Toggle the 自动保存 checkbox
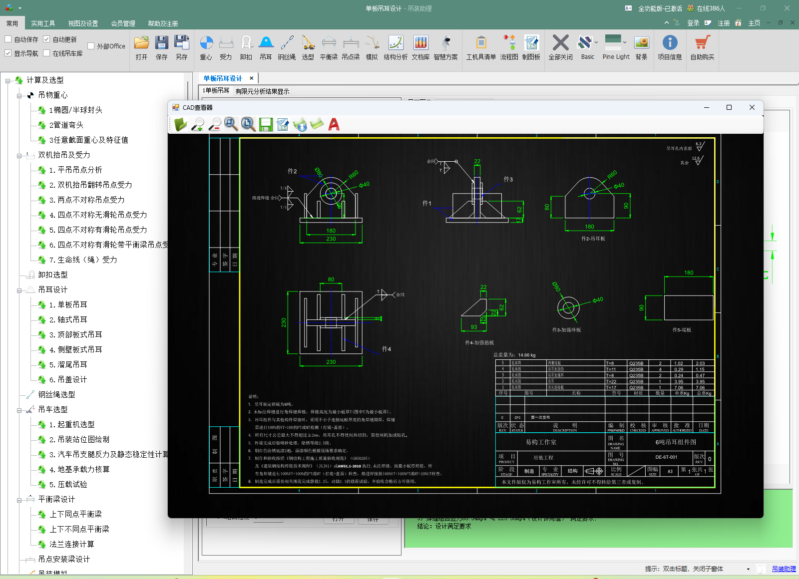Viewport: 799px width, 579px height. click(8, 39)
